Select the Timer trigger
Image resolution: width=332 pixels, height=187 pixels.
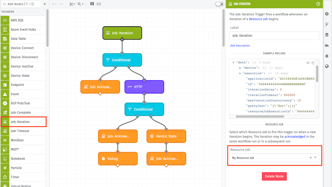(x=23, y=177)
